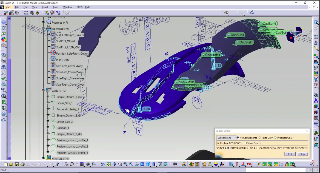
Task: Select the Pan tool icon
Action: point(114,164)
